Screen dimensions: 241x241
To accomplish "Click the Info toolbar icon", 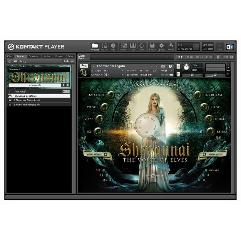I will 113,47.
